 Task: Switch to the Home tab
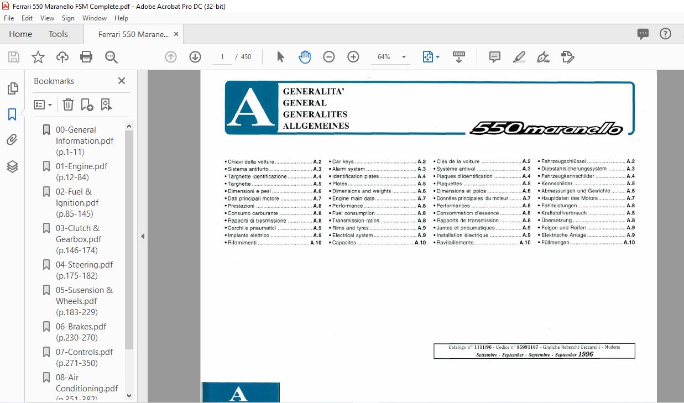point(20,34)
